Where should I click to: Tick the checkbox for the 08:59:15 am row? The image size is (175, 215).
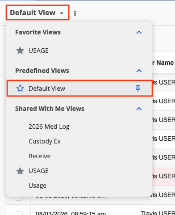tap(19, 213)
